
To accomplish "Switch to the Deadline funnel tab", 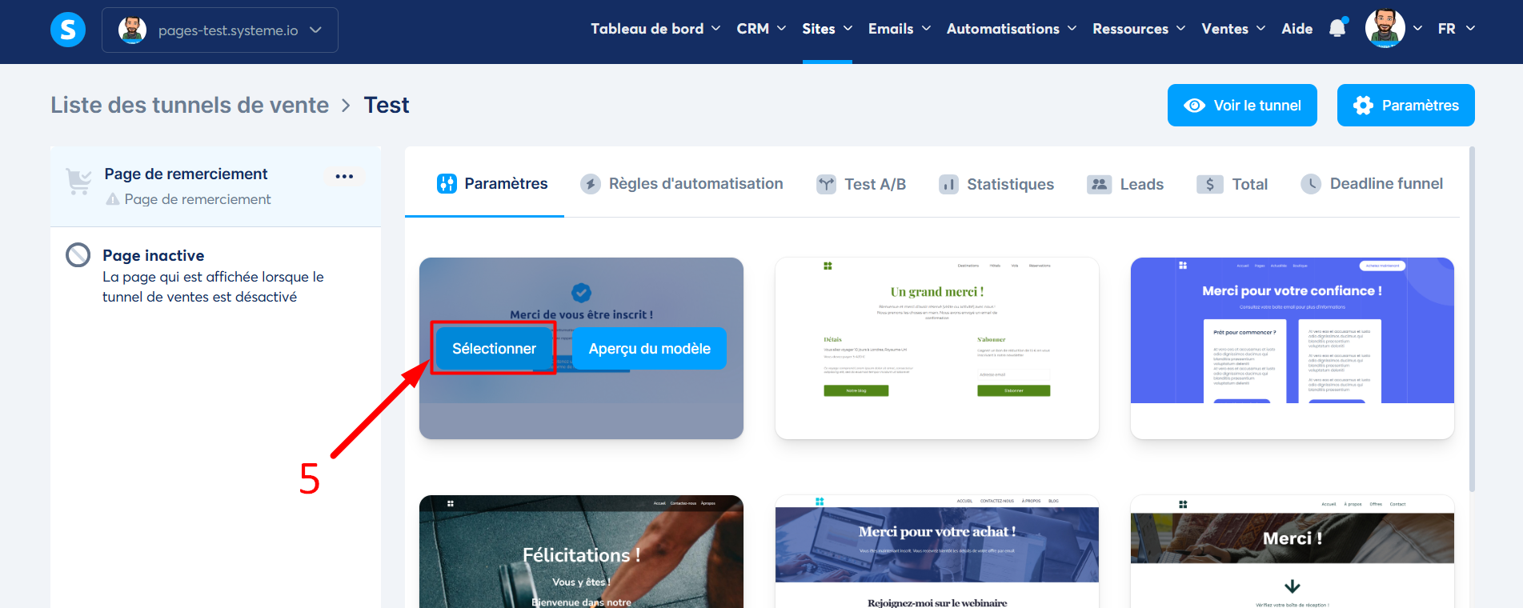I will tap(1372, 184).
